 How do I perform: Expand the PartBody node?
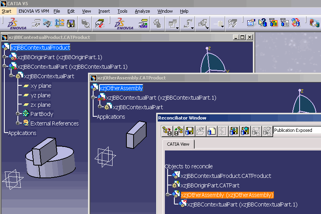click(x=18, y=114)
